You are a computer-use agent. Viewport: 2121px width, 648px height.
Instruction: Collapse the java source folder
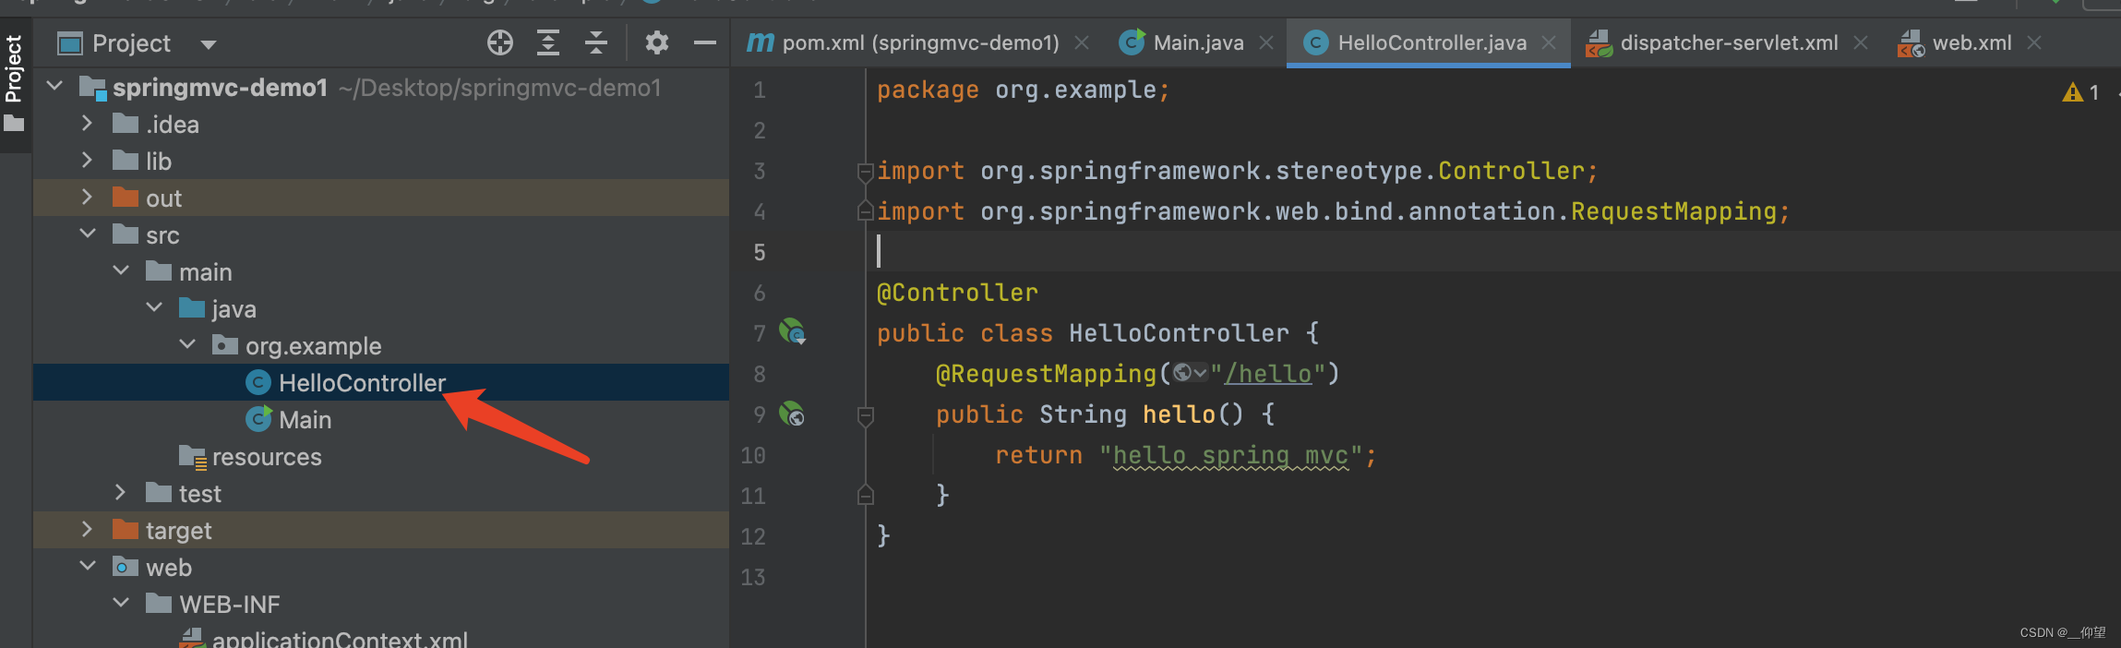pos(154,308)
